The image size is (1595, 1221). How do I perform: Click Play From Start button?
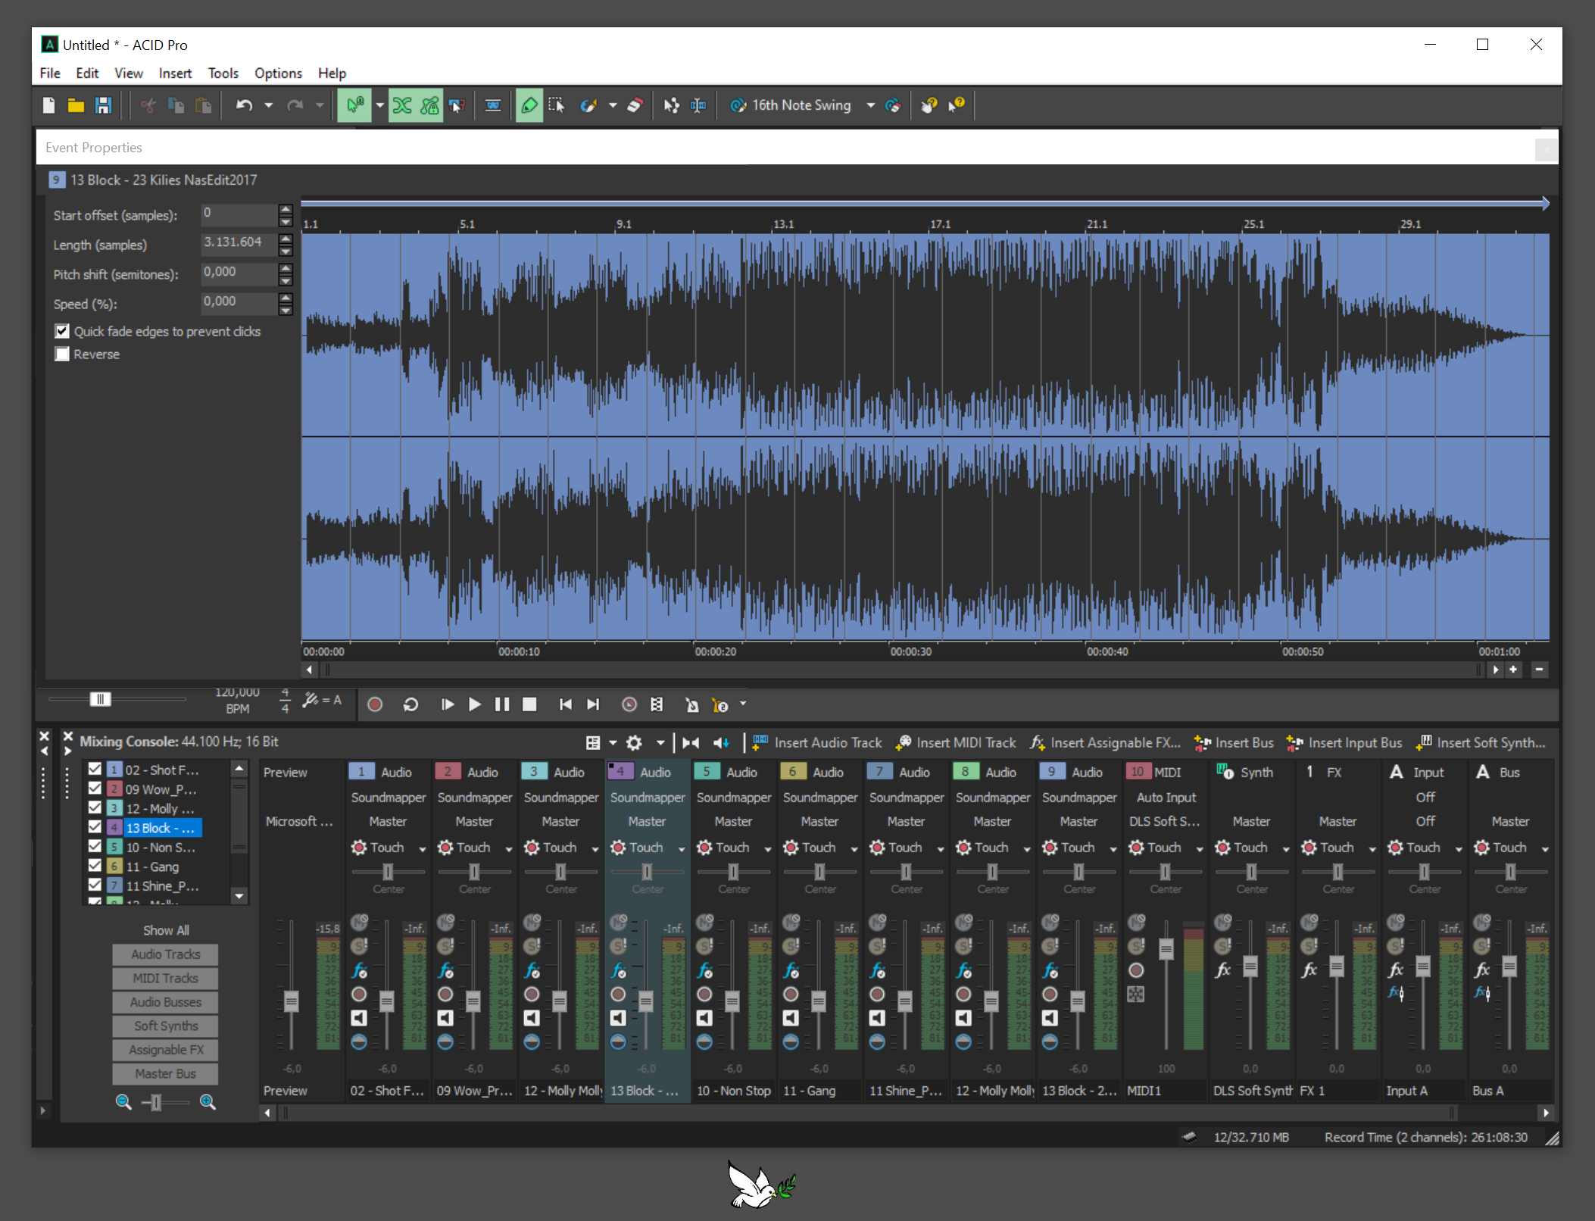click(x=447, y=704)
